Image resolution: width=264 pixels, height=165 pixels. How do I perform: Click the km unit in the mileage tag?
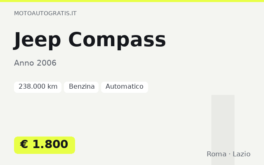pos(52,87)
